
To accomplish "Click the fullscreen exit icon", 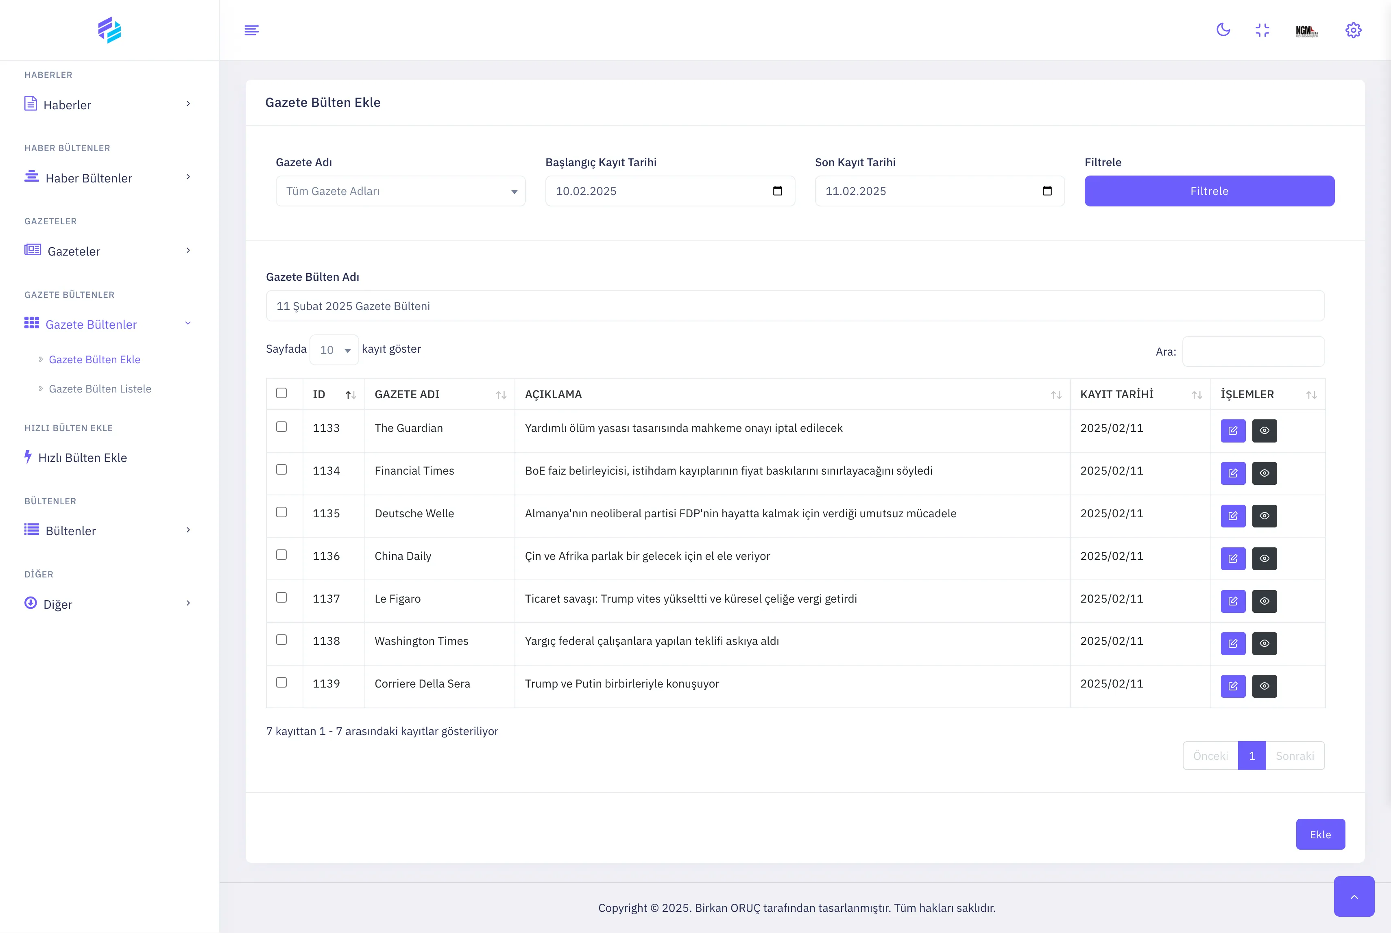I will (x=1262, y=30).
